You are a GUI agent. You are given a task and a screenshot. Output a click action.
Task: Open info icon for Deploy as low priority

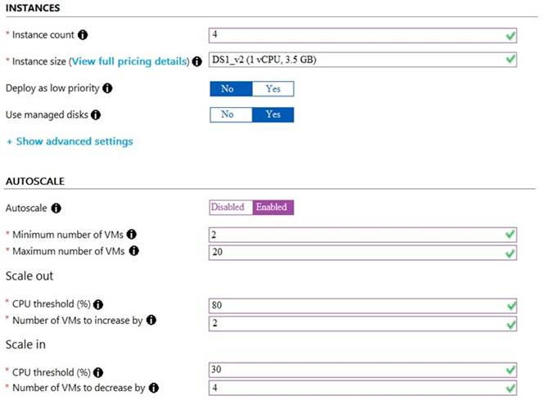tap(107, 88)
